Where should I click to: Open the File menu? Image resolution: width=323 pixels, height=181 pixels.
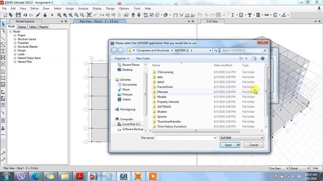[5, 9]
